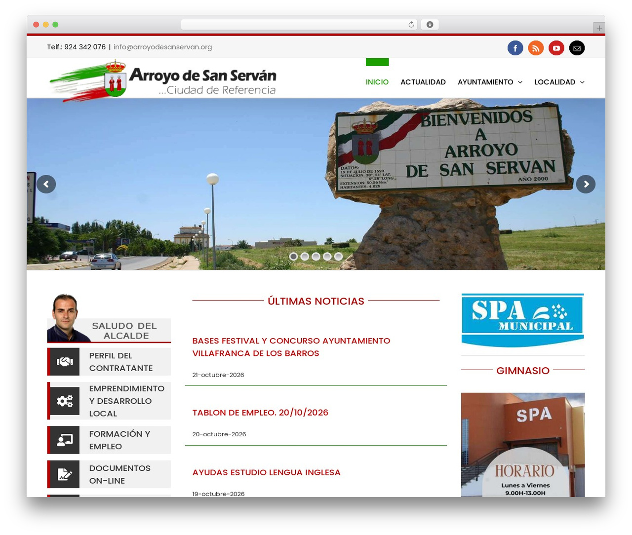The image size is (632, 535).
Task: Open the YouTube channel icon
Action: coord(556,48)
